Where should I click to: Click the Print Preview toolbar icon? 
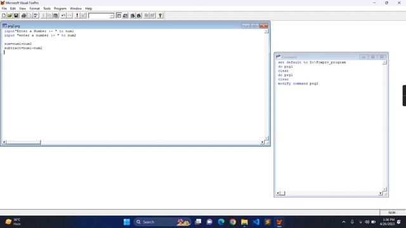pos(30,15)
